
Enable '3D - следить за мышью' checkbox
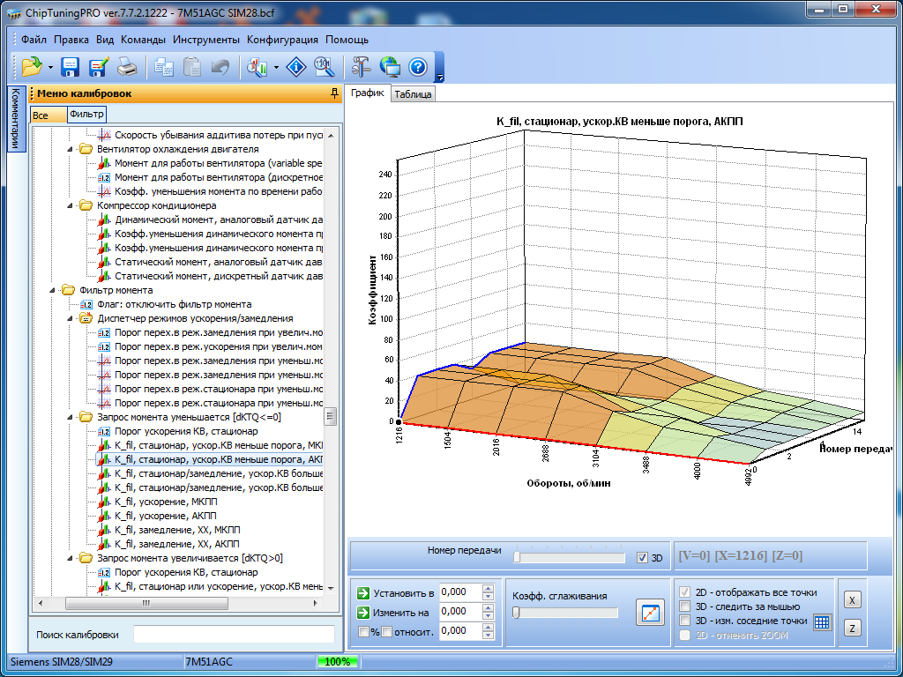point(685,606)
